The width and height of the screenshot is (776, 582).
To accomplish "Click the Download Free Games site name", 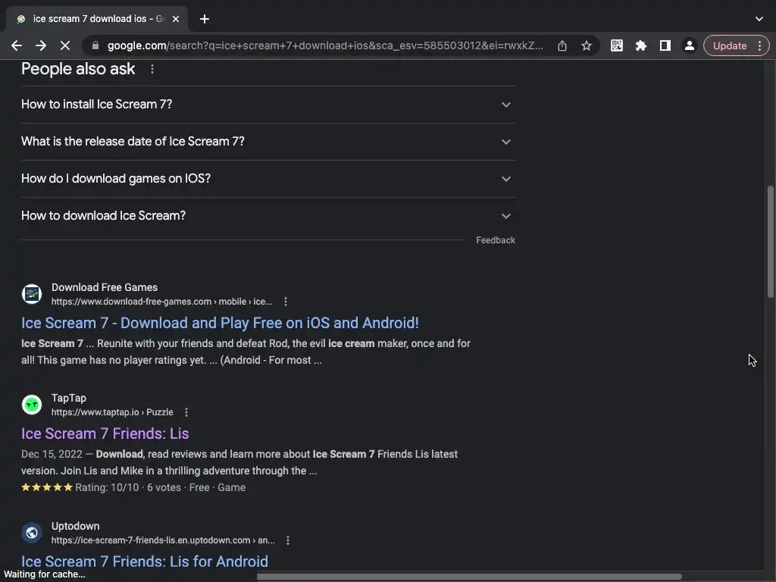I will point(105,287).
